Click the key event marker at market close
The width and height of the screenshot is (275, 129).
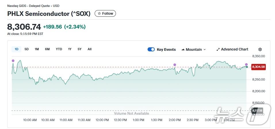coord(246,64)
